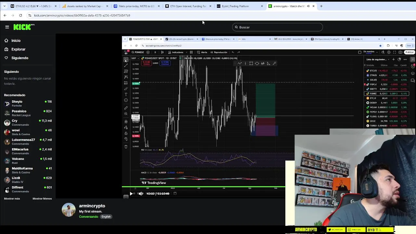
Task: Go back in the browser
Action: 5,15
